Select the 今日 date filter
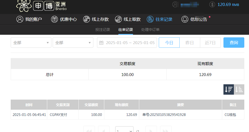249x132 pixels. click(x=169, y=43)
